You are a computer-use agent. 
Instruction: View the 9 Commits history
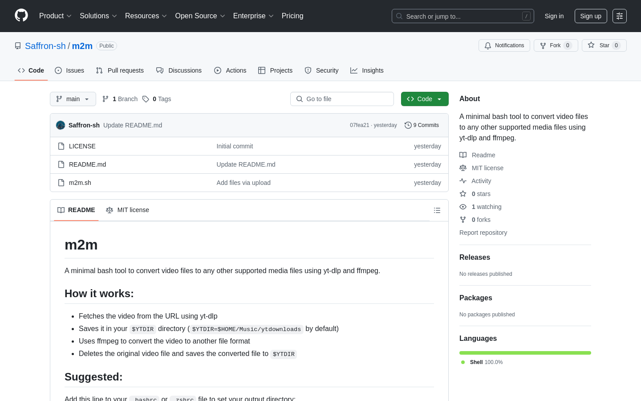(422, 125)
